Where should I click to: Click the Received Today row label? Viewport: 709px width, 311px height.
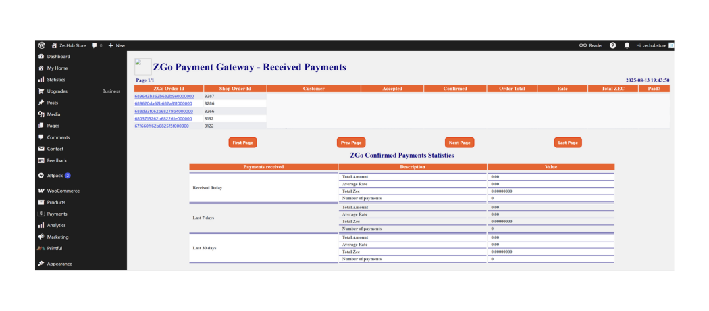pyautogui.click(x=207, y=187)
